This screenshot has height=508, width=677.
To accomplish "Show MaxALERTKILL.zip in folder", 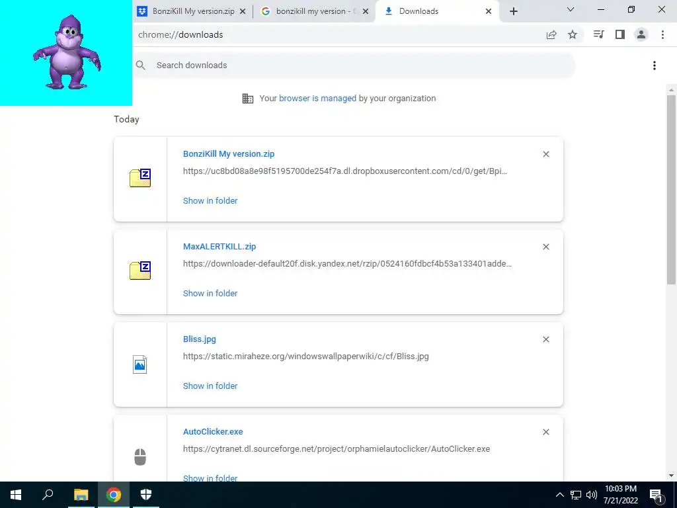I will coord(210,293).
